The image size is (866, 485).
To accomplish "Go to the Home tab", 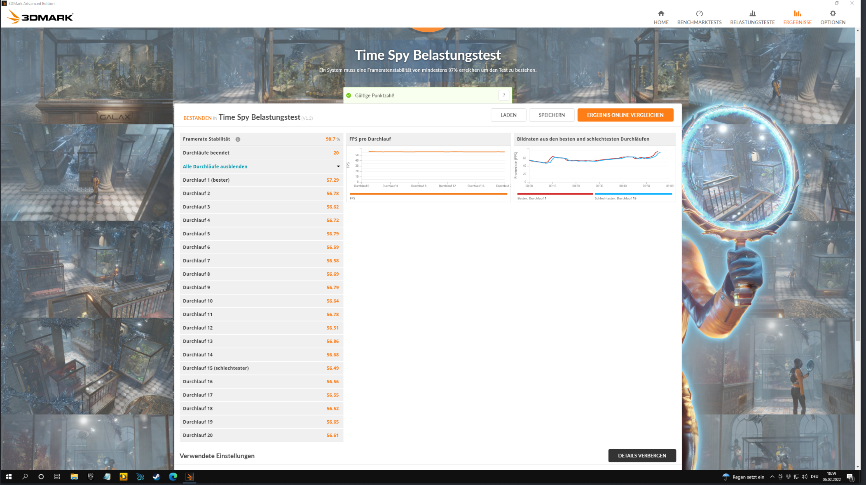I will pyautogui.click(x=661, y=17).
